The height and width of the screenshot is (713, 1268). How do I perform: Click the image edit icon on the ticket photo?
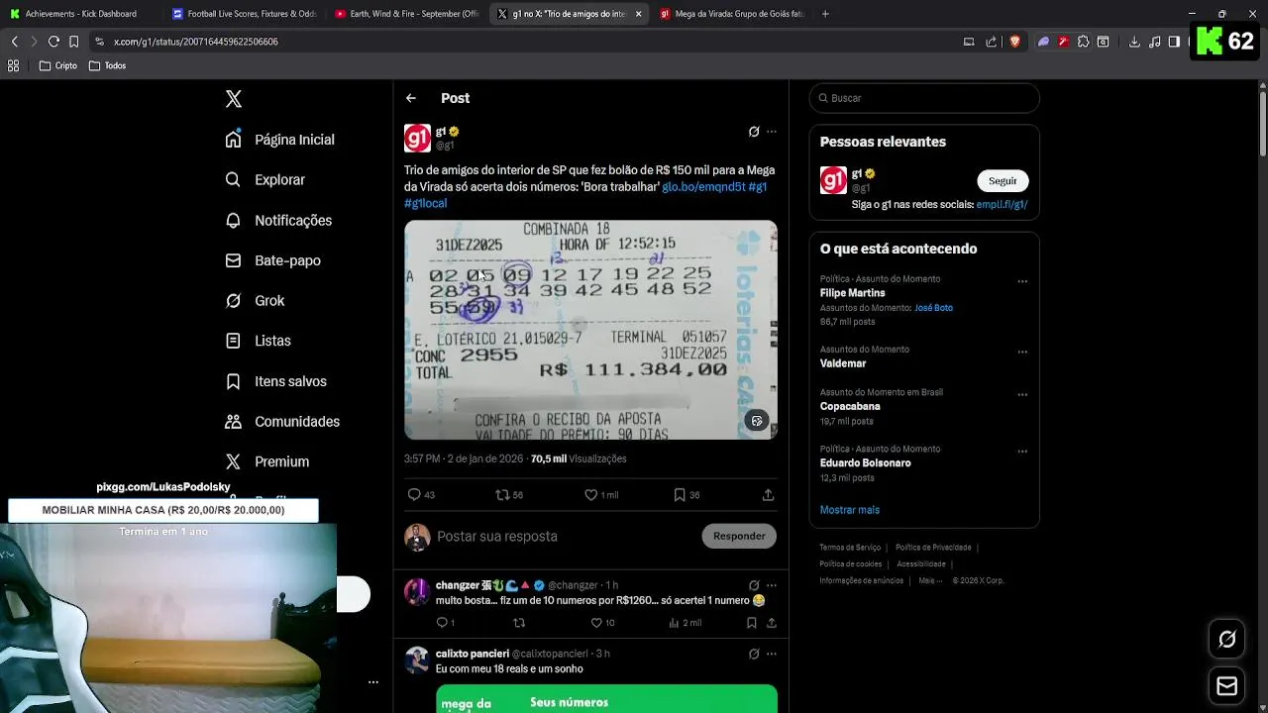[x=757, y=421]
